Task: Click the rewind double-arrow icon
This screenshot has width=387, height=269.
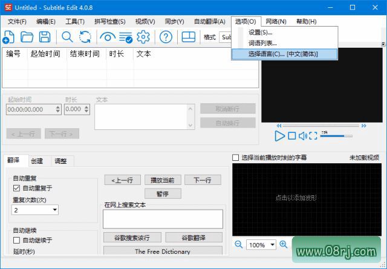Action: tap(279, 126)
